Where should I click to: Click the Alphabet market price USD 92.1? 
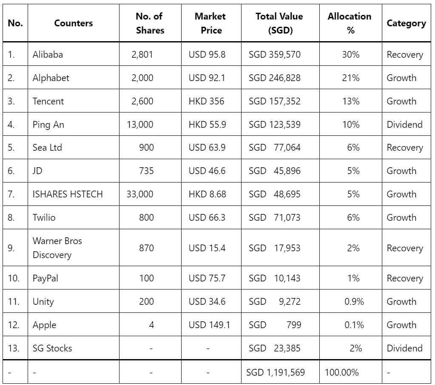click(207, 78)
